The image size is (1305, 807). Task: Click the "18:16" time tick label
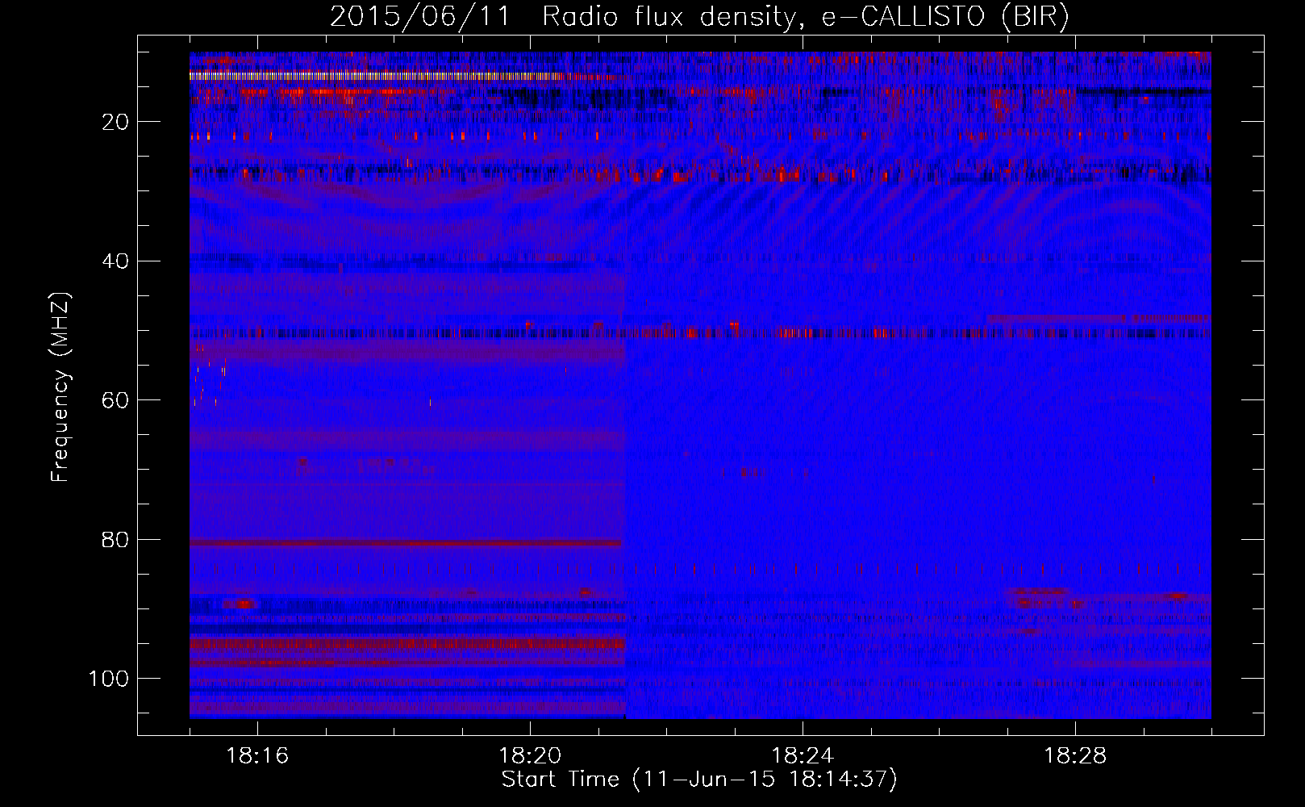[x=257, y=756]
